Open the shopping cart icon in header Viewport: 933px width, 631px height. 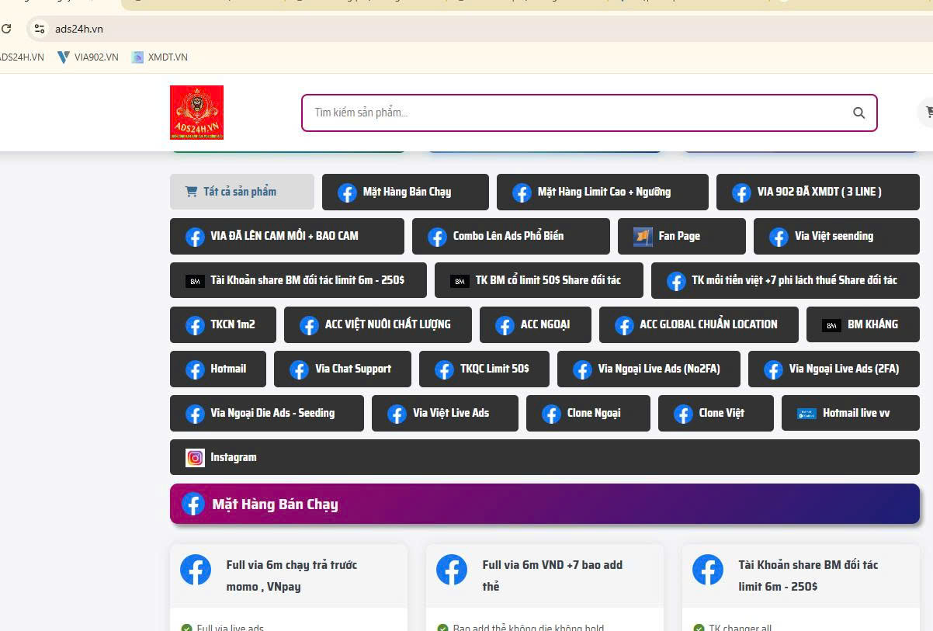[927, 113]
